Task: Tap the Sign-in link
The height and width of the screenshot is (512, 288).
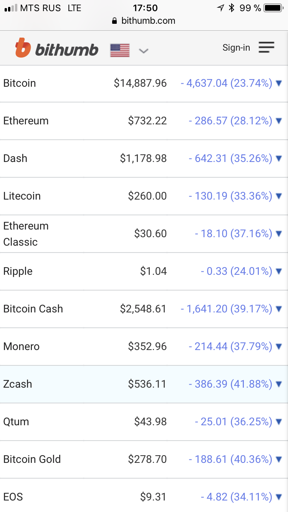Action: (236, 48)
